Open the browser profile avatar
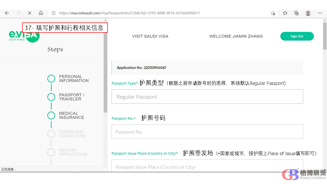327x184 pixels. tap(308, 13)
